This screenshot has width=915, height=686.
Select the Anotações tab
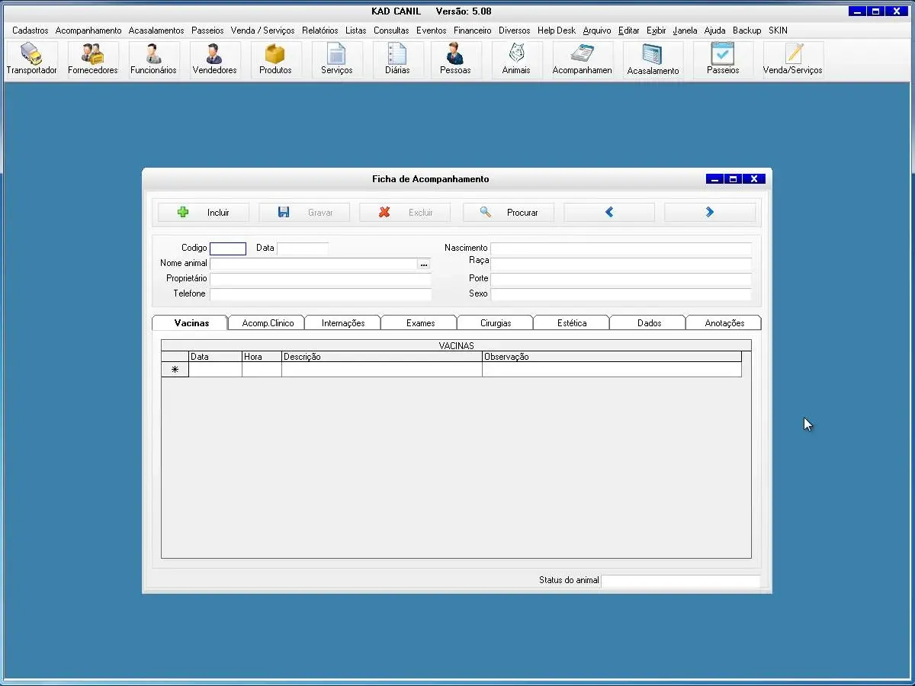(x=724, y=323)
